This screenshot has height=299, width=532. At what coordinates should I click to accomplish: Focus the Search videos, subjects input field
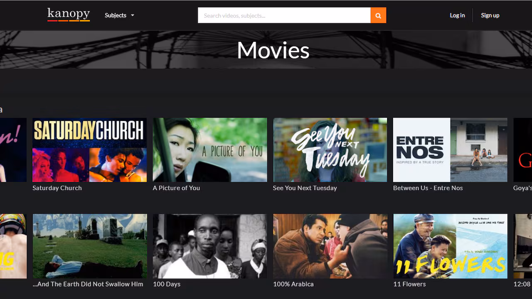(284, 15)
